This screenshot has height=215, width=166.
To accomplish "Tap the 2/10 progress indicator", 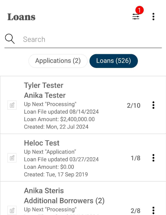I will click(x=134, y=105).
